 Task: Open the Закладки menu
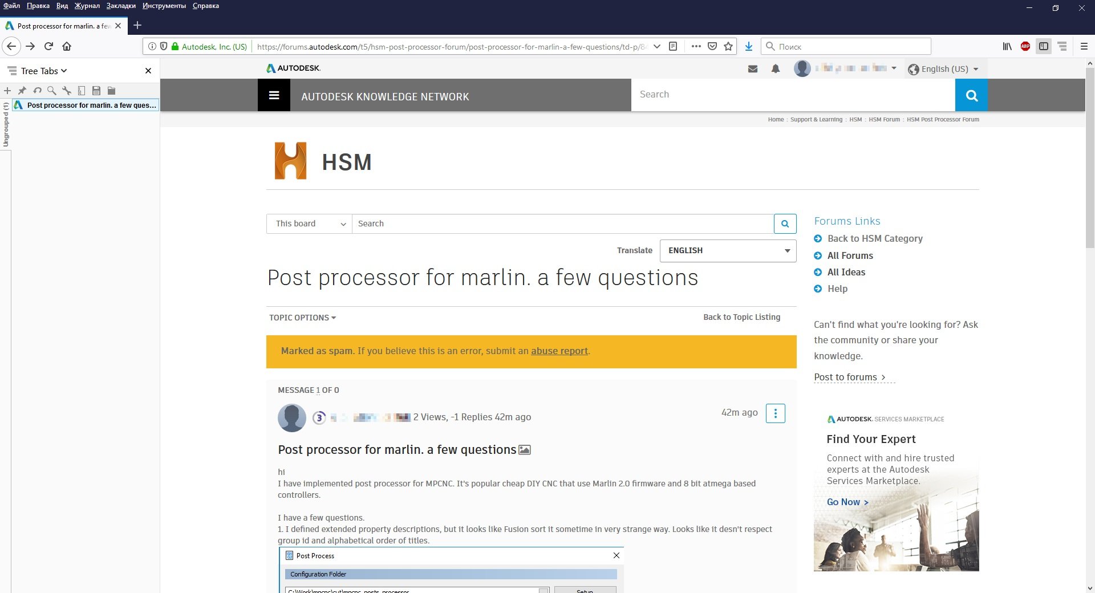[x=121, y=6]
